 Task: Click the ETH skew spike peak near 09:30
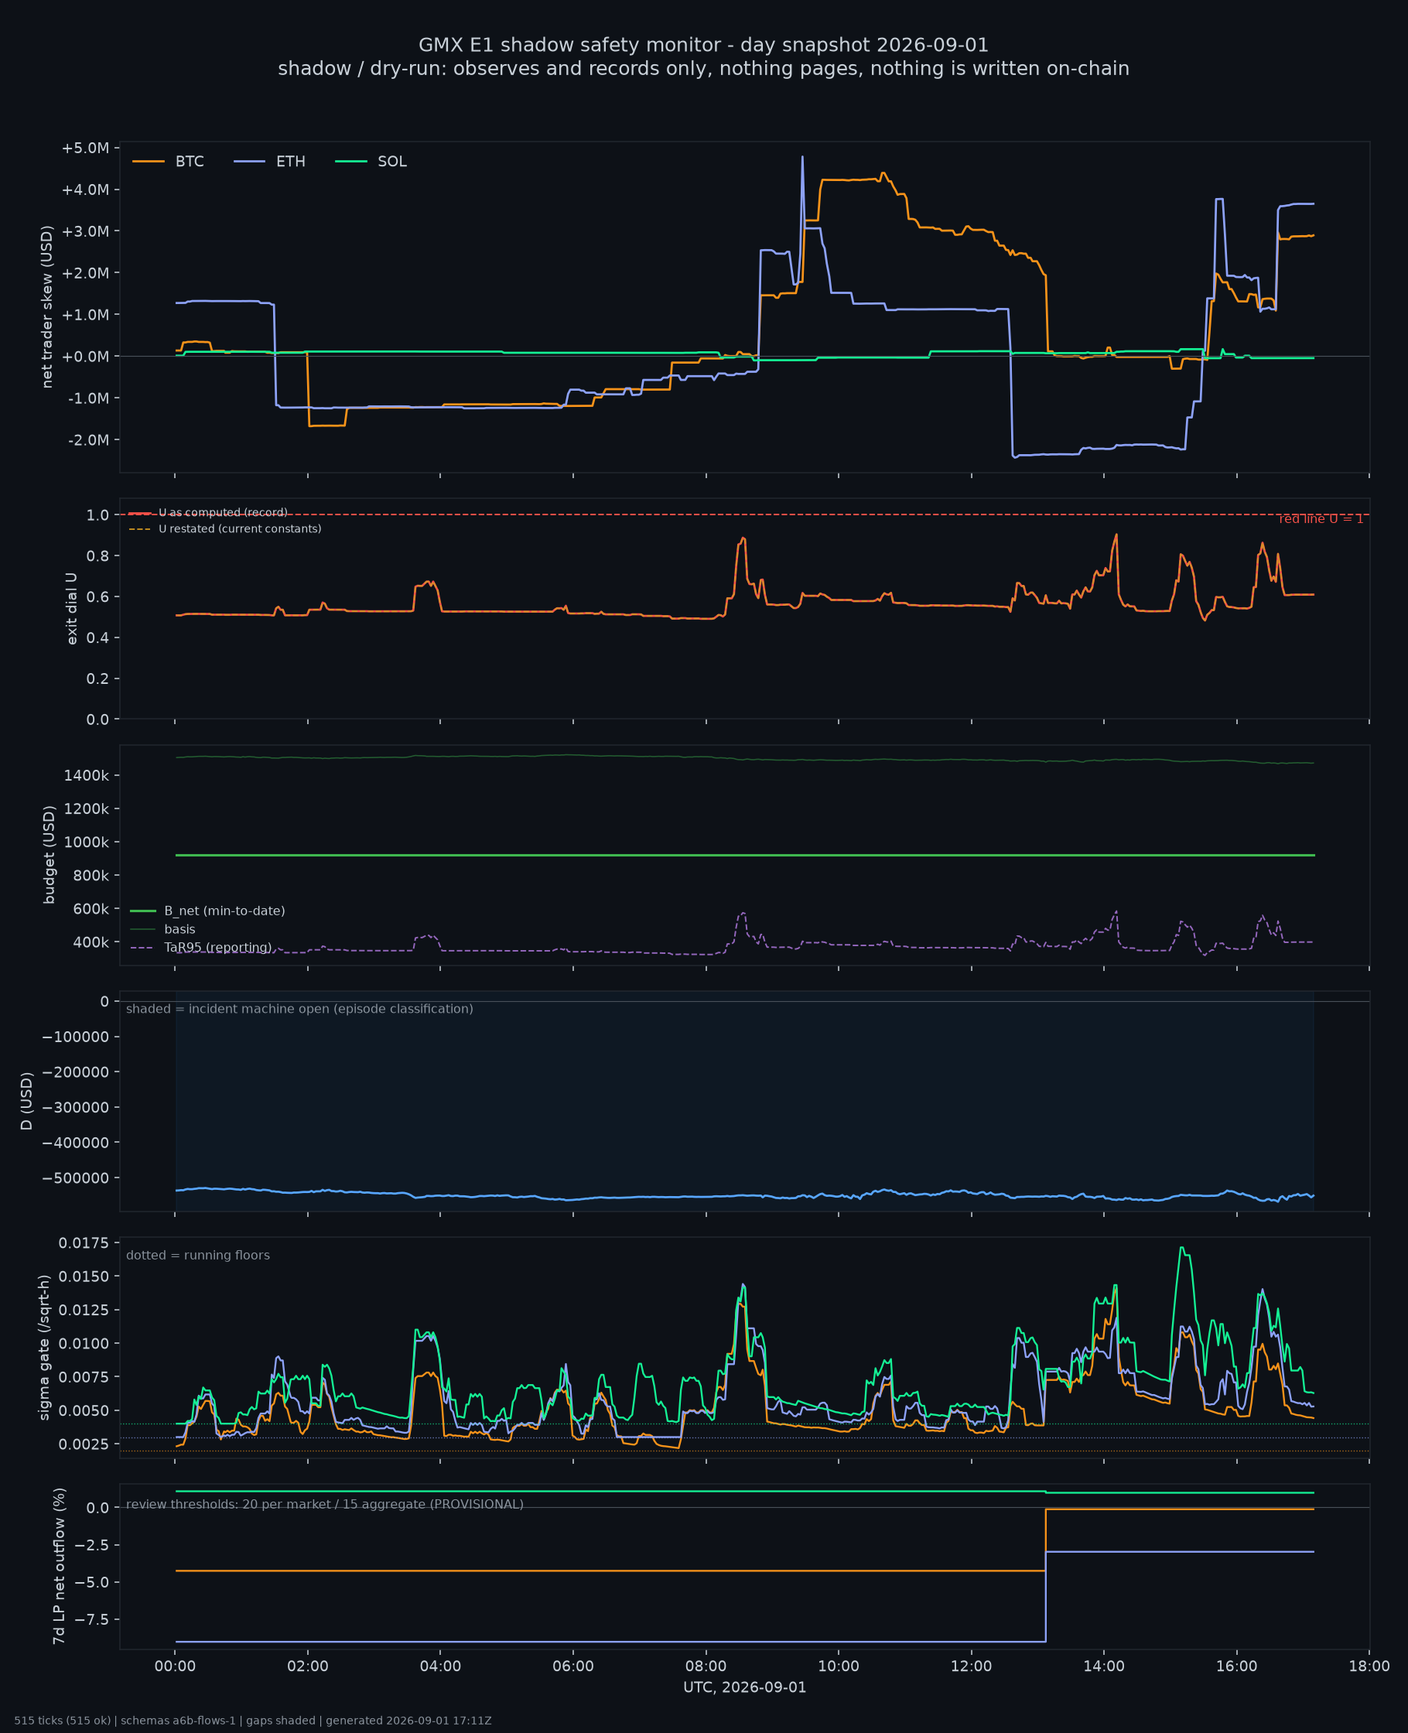click(x=802, y=157)
